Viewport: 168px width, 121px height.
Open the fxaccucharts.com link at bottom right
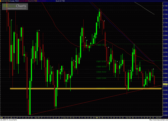coord(158,120)
